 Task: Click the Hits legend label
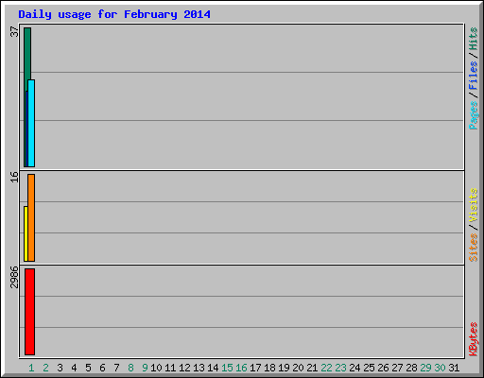tap(473, 39)
